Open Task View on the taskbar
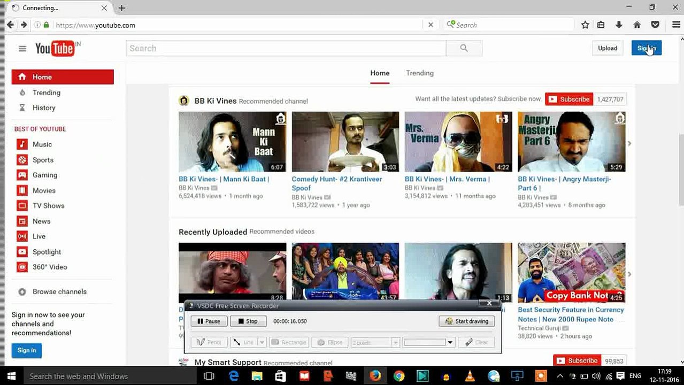This screenshot has width=684, height=385. (209, 376)
